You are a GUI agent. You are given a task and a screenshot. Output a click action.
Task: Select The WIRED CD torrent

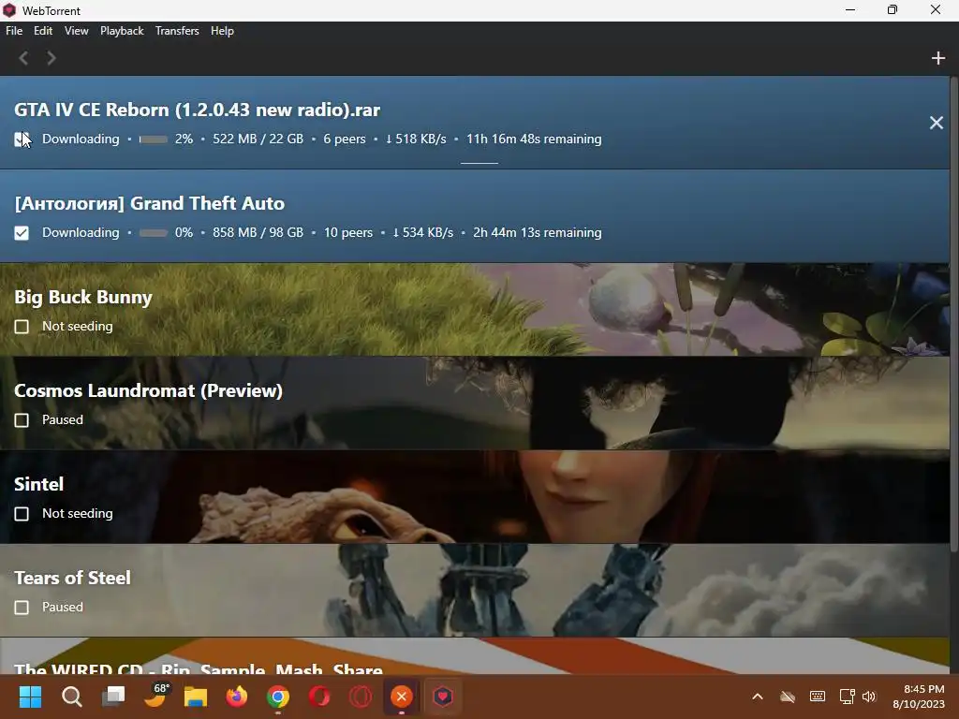point(475,656)
